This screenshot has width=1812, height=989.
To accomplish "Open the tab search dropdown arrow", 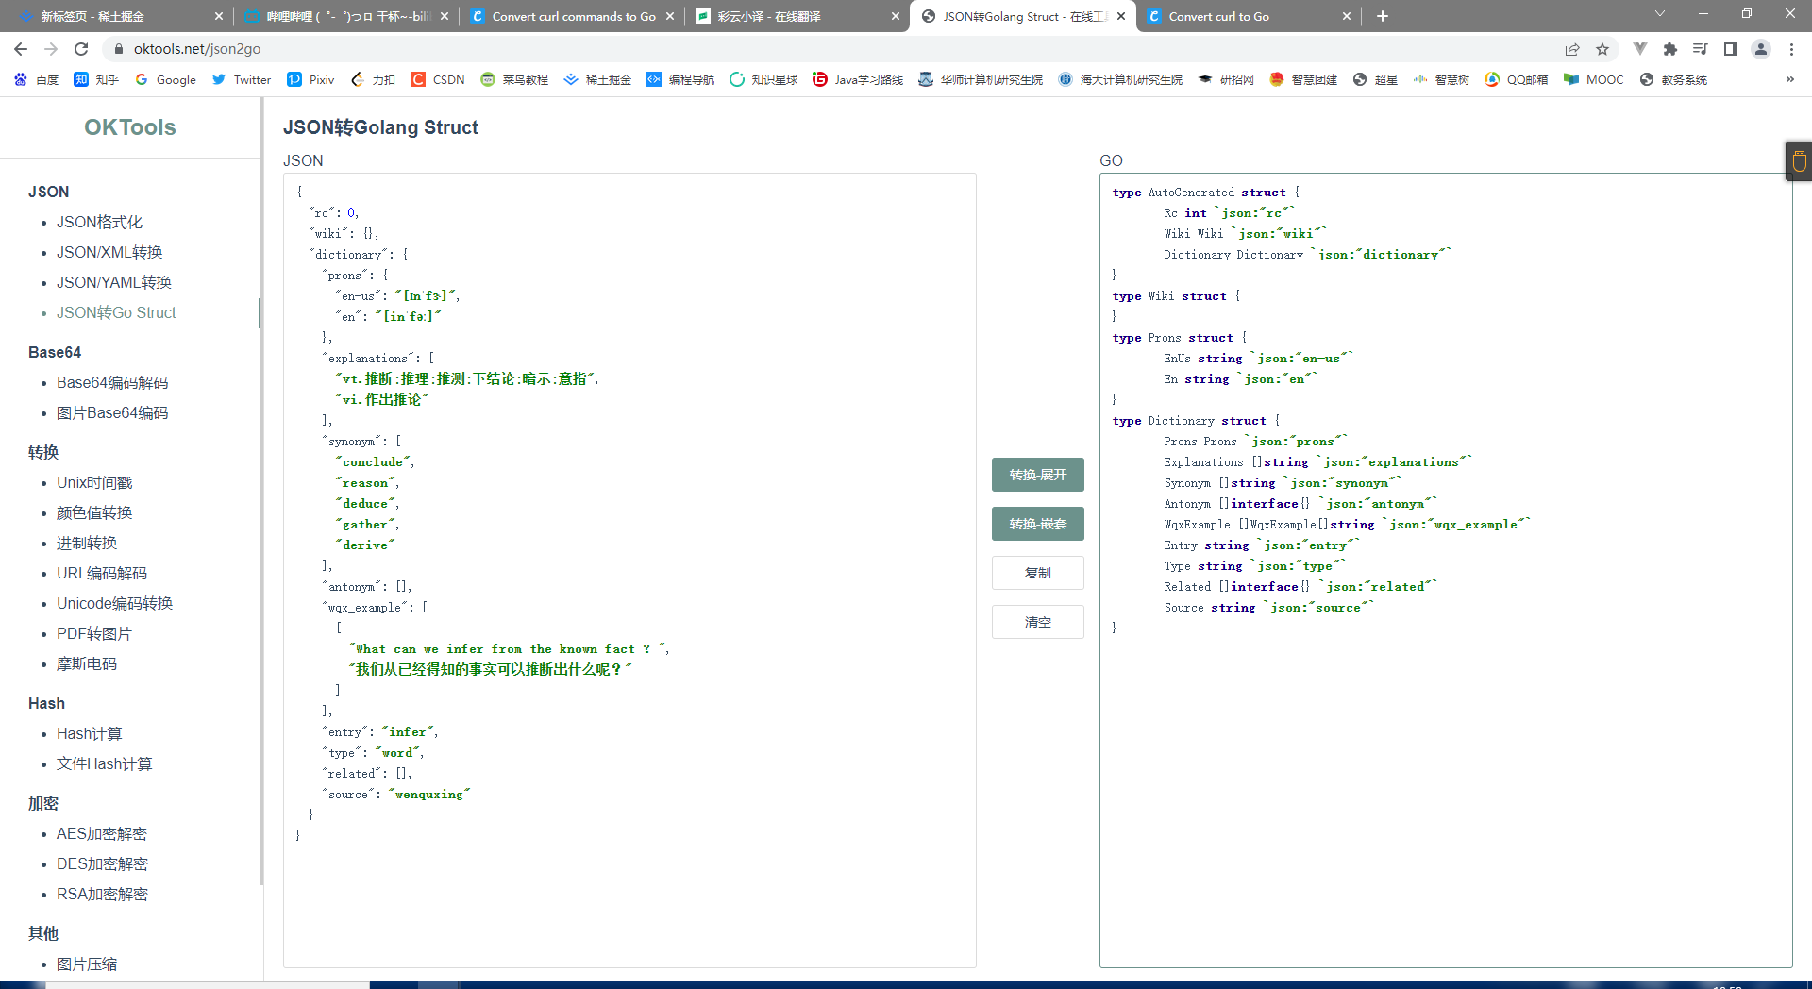I will [x=1660, y=14].
